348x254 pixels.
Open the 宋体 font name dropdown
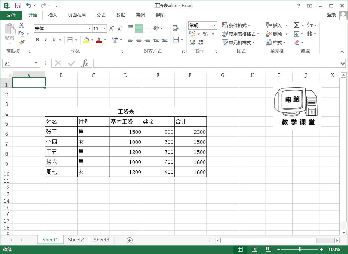tap(89, 28)
